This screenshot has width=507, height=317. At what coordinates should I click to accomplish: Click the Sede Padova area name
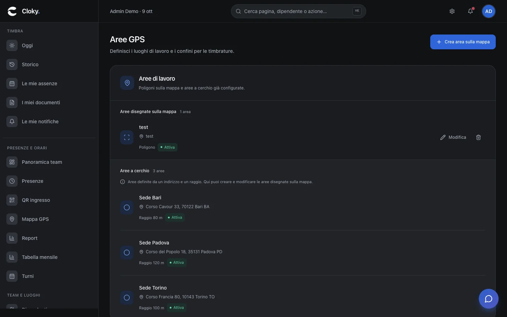[x=154, y=243]
